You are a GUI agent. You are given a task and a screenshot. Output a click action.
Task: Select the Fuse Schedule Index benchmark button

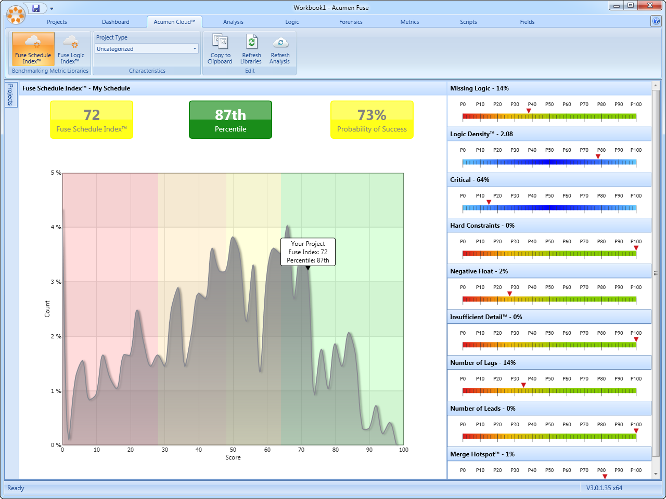33,49
